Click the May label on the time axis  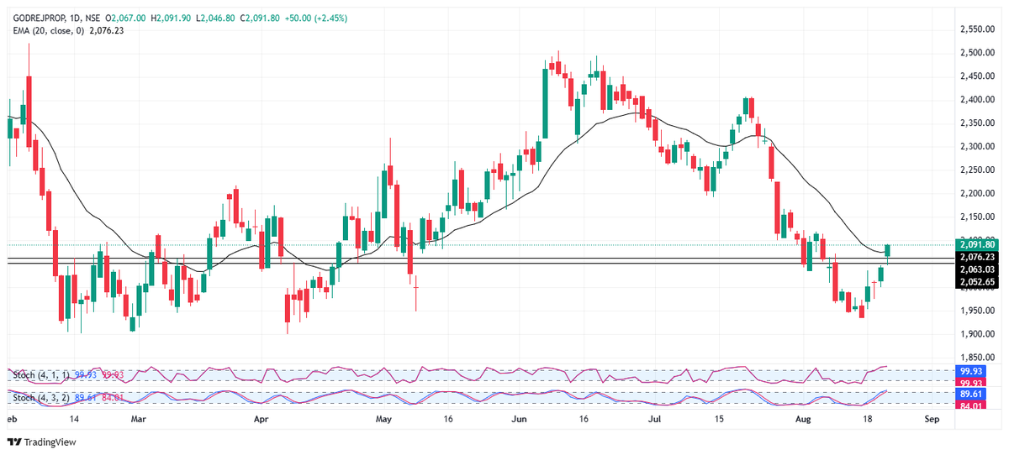click(384, 417)
